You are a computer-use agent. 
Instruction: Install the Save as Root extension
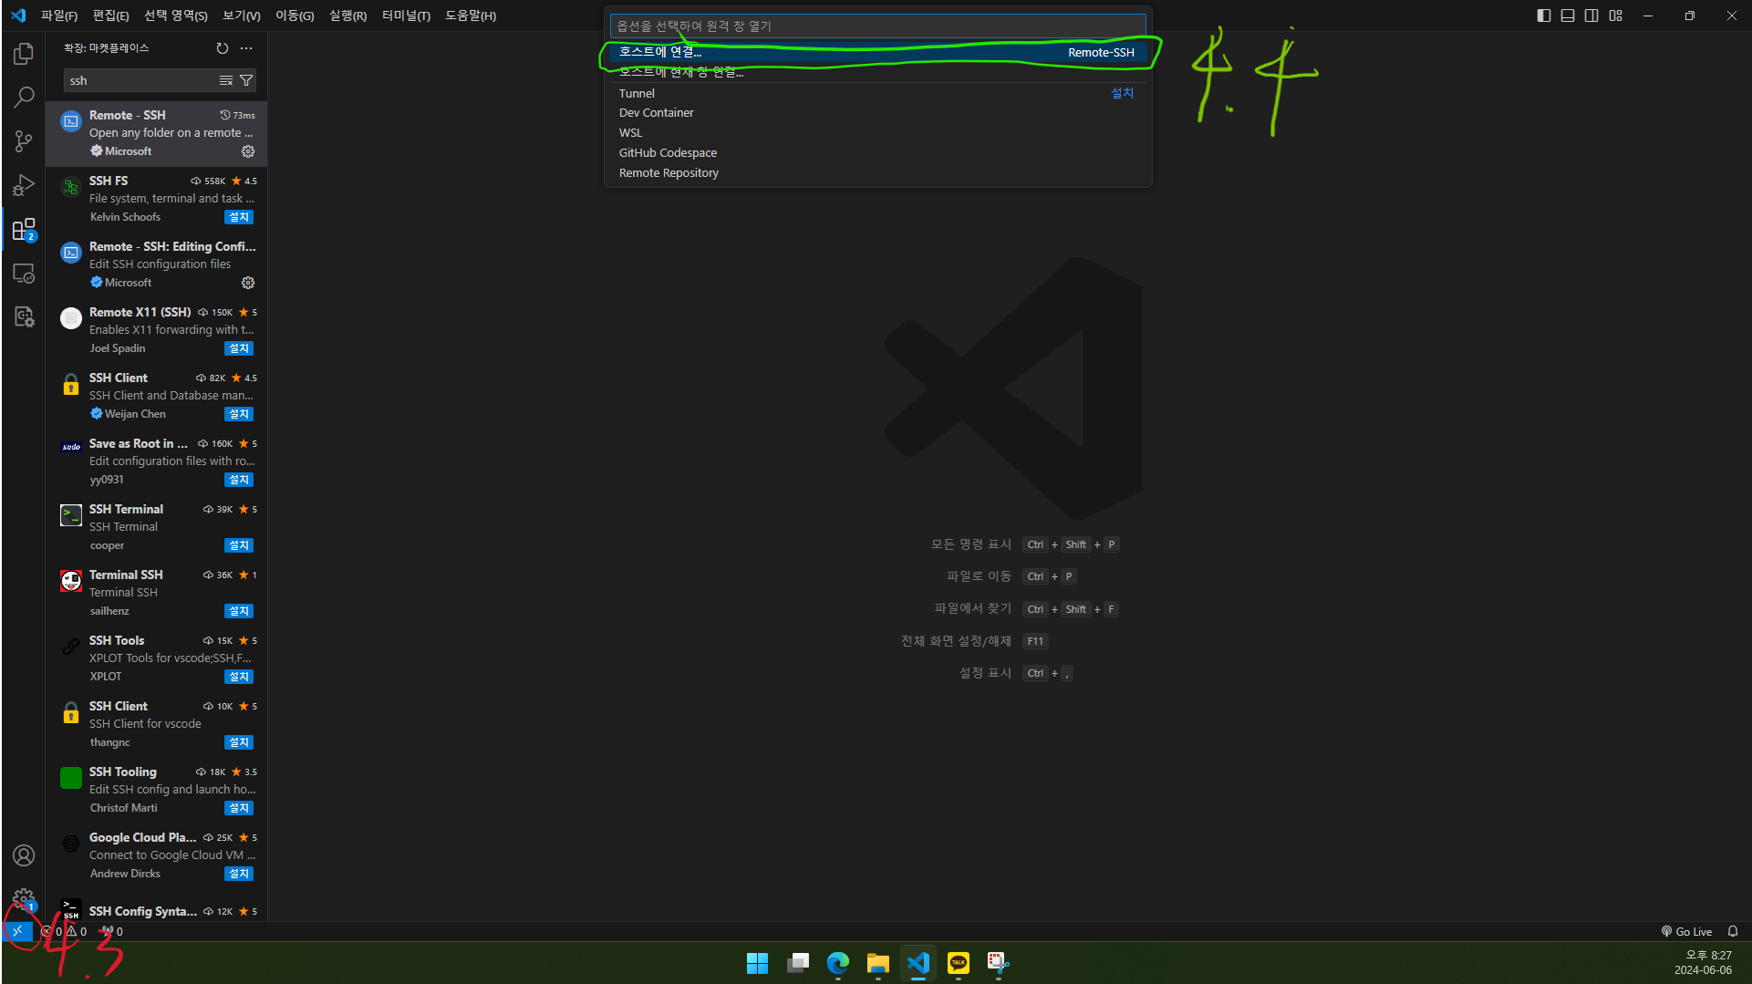click(x=239, y=480)
